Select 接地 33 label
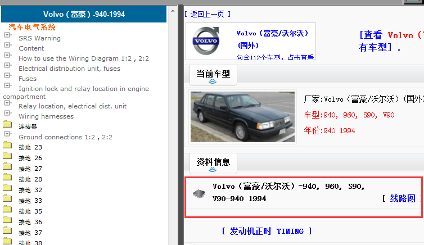The width and height of the screenshot is (424, 245). pyautogui.click(x=30, y=201)
